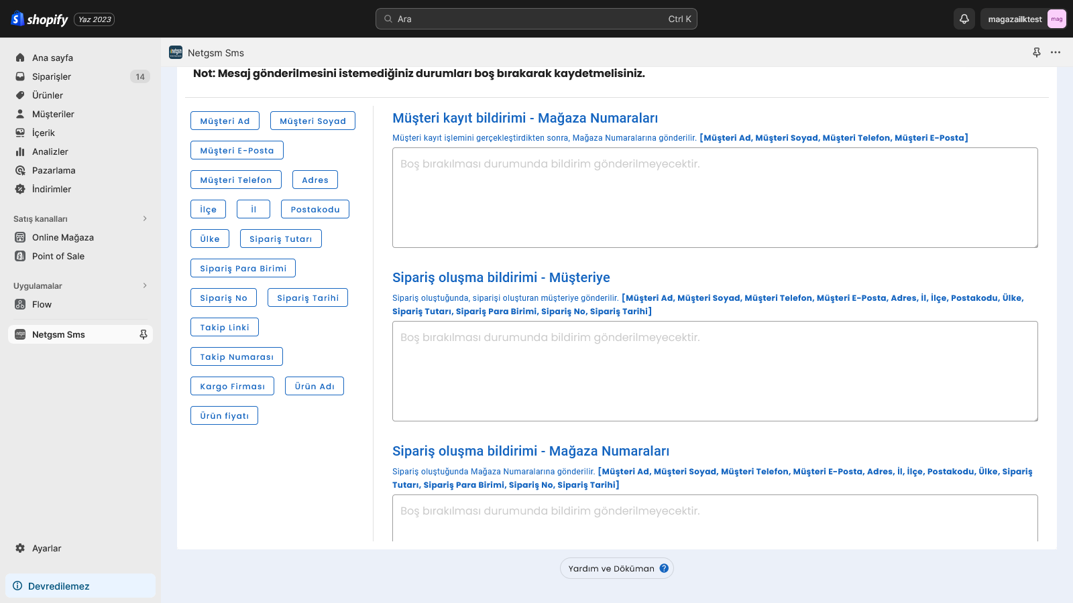Click the Netgsm Sms sidebar app icon
Image resolution: width=1073 pixels, height=603 pixels.
tap(20, 334)
